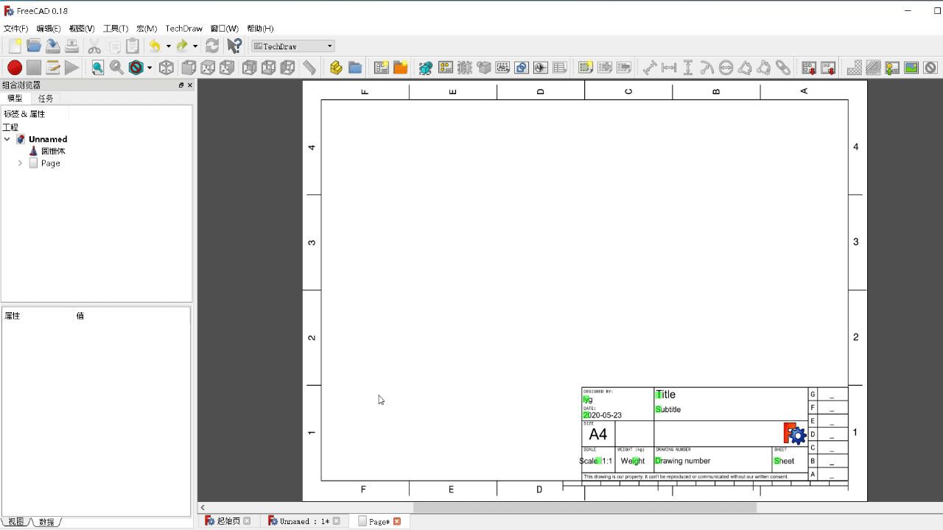943x530 pixels.
Task: Float the 组合浏览器 panel
Action: tap(181, 85)
